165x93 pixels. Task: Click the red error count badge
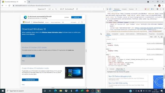146,9
